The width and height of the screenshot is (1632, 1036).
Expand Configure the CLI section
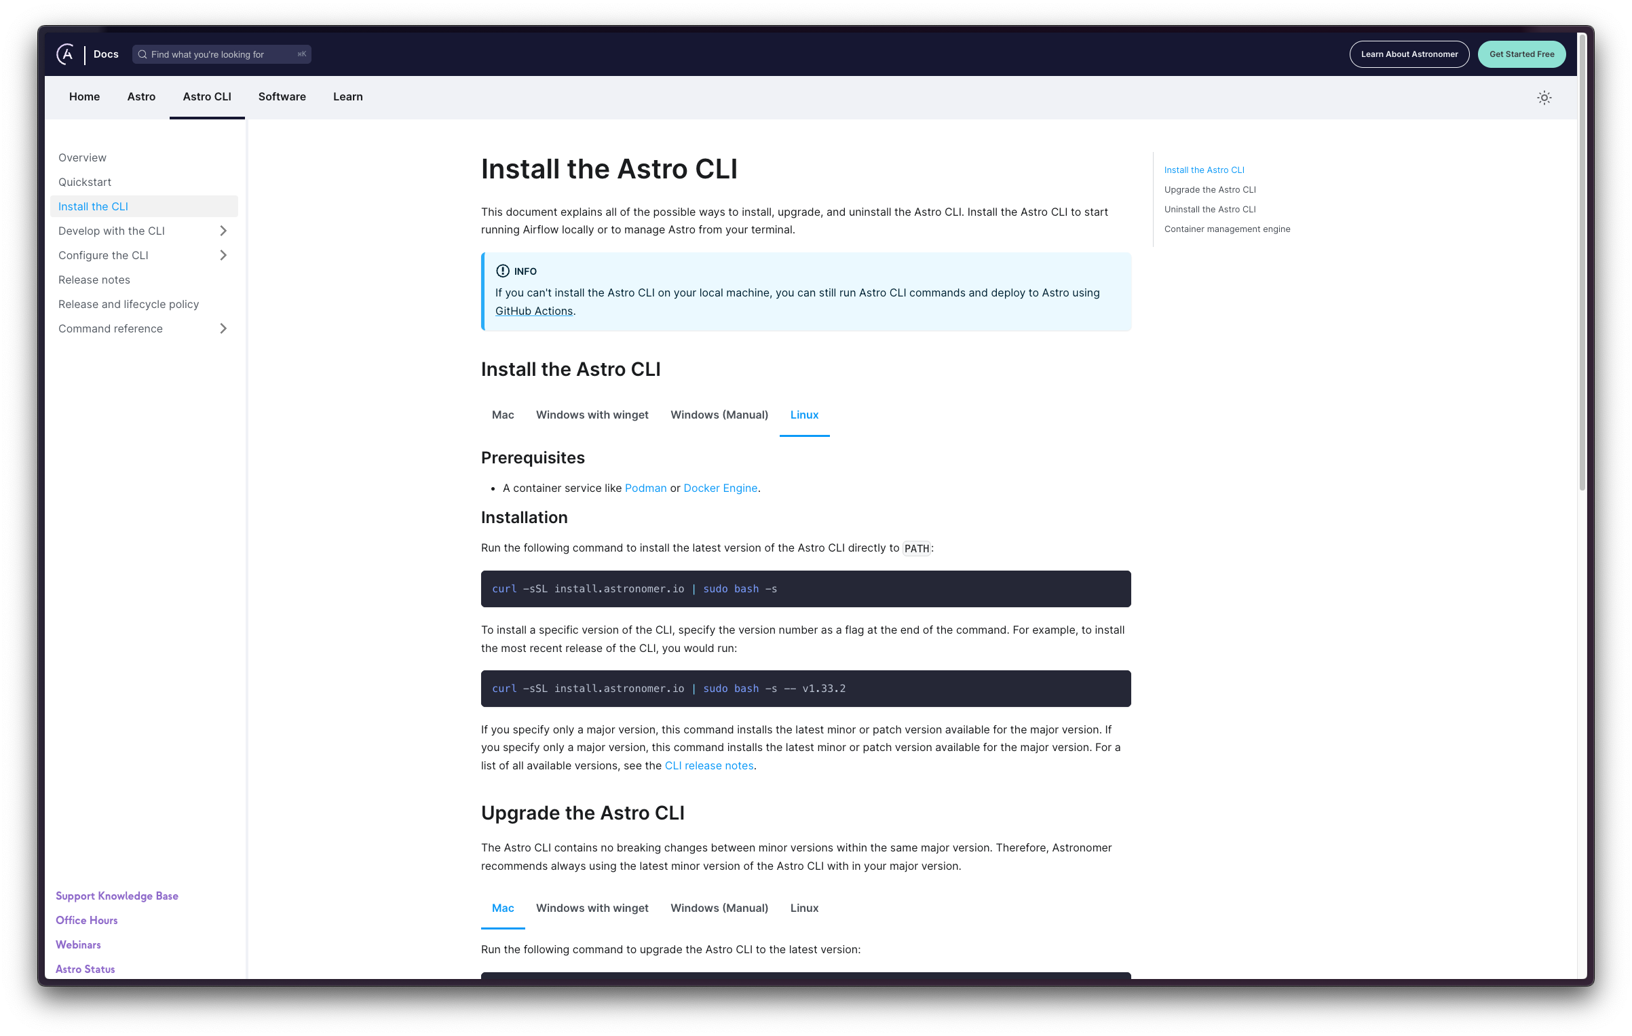(223, 255)
